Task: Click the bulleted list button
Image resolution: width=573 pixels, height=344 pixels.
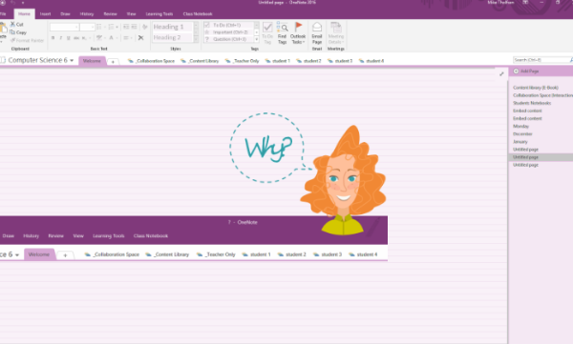Action: tap(99, 27)
